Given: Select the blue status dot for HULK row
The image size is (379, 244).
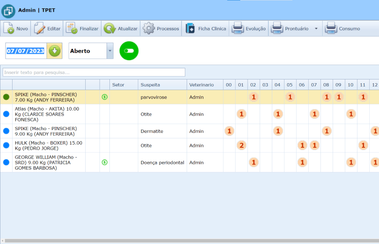Looking at the screenshot, I should pos(6,145).
